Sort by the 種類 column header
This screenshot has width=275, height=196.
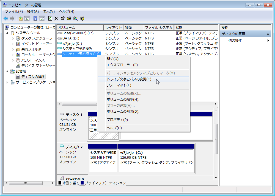click(x=133, y=28)
